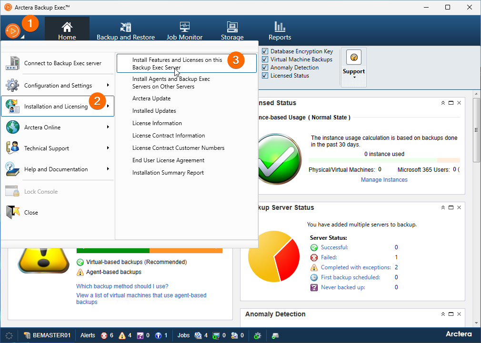This screenshot has width=481, height=343.
Task: Open the Job Monitor tab
Action: [184, 30]
